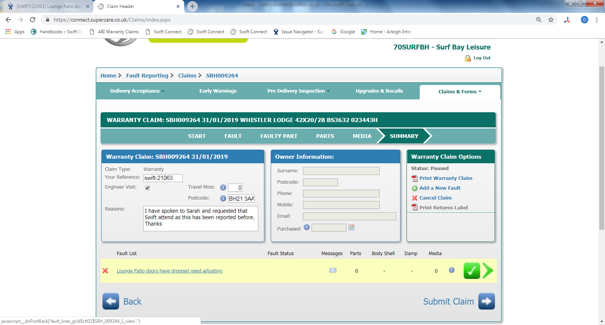Expand the Claims & Forms dropdown
Viewport: 605px width, 325px height.
459,92
